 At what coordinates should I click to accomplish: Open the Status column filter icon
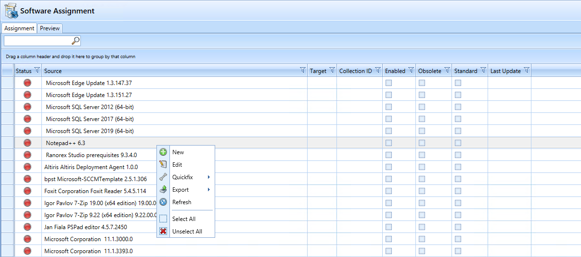click(x=37, y=71)
